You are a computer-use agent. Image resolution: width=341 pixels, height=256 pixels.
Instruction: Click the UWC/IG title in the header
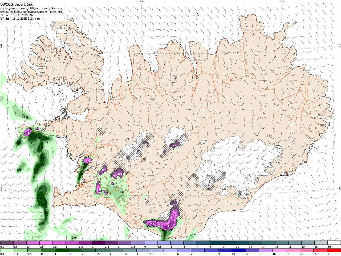coord(6,4)
